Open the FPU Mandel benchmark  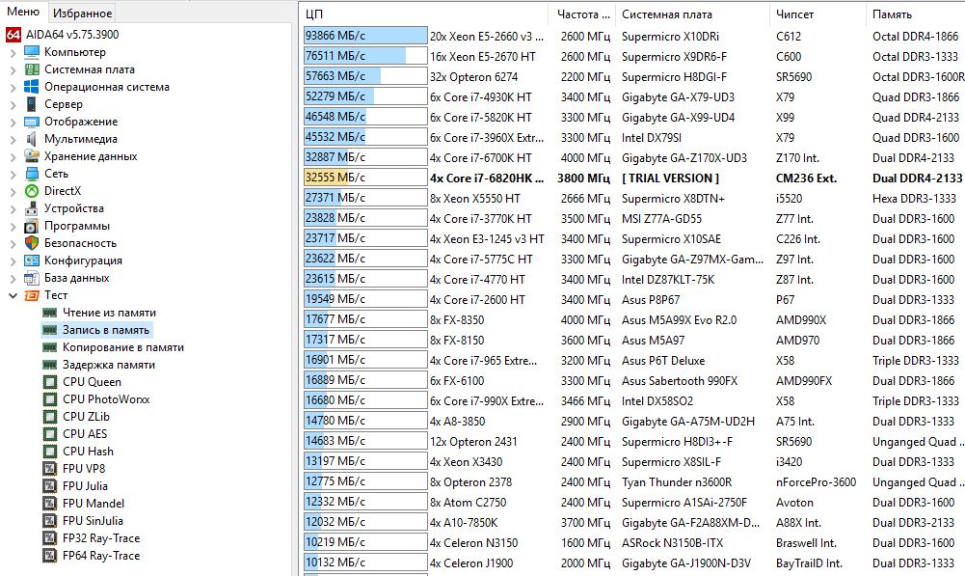click(x=93, y=504)
